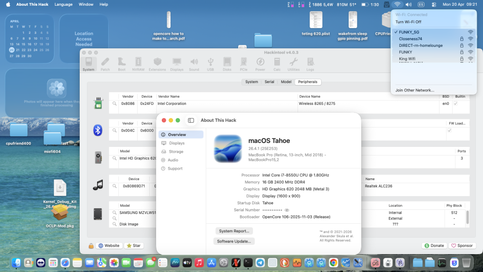Image resolution: width=483 pixels, height=272 pixels.
Task: Toggle FW Loaded checkbox in Bluetooth row
Action: pos(449,130)
